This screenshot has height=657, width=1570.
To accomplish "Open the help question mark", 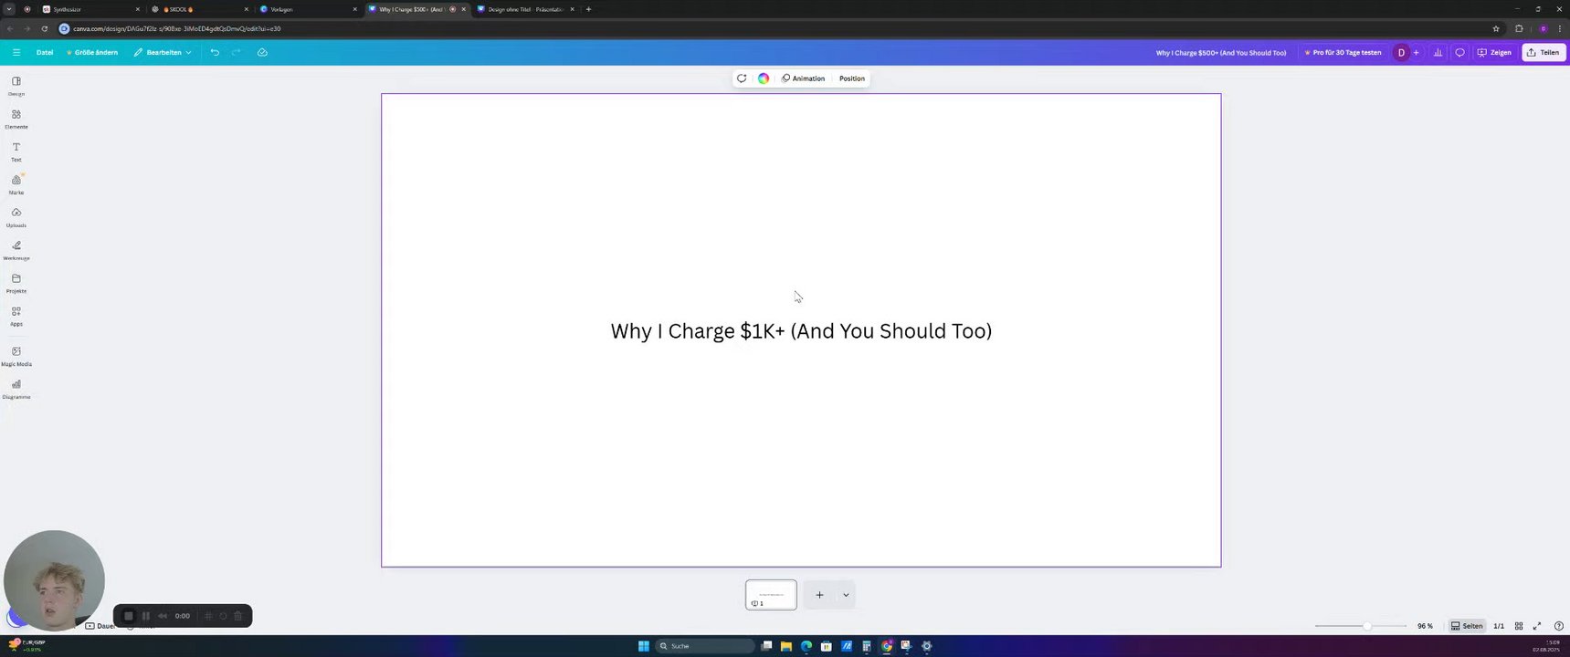I will (x=1559, y=626).
